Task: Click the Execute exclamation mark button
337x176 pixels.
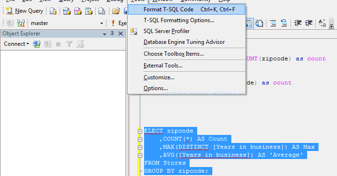Action: (x=113, y=23)
